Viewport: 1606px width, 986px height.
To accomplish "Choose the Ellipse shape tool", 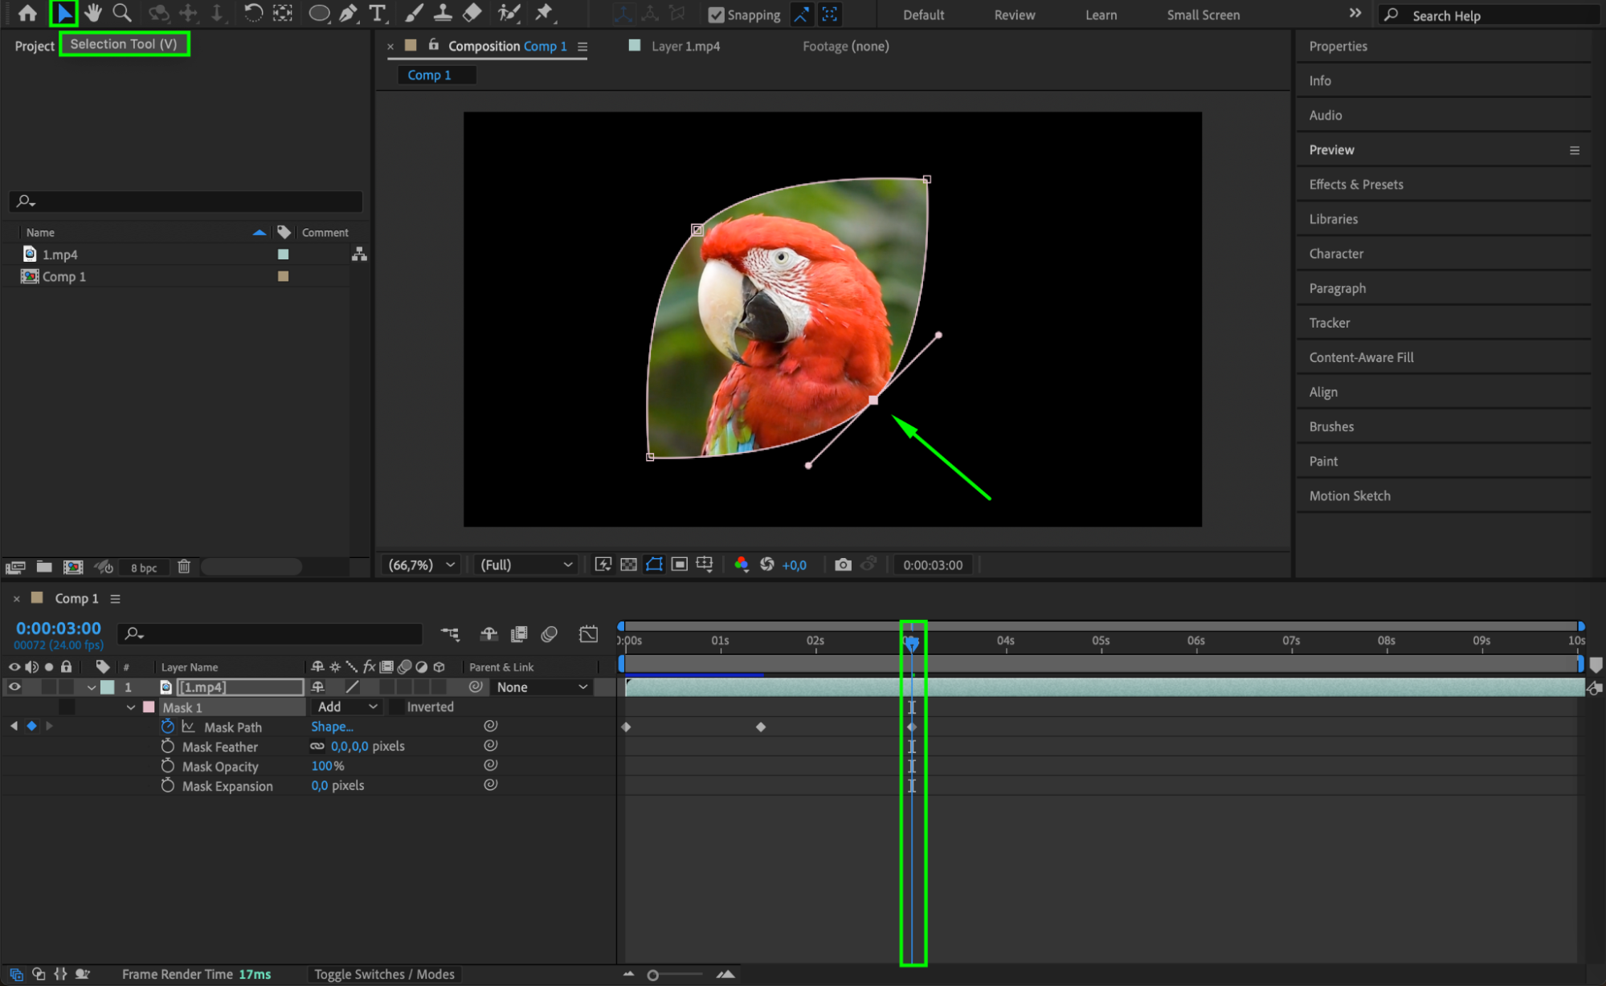I will 319,13.
